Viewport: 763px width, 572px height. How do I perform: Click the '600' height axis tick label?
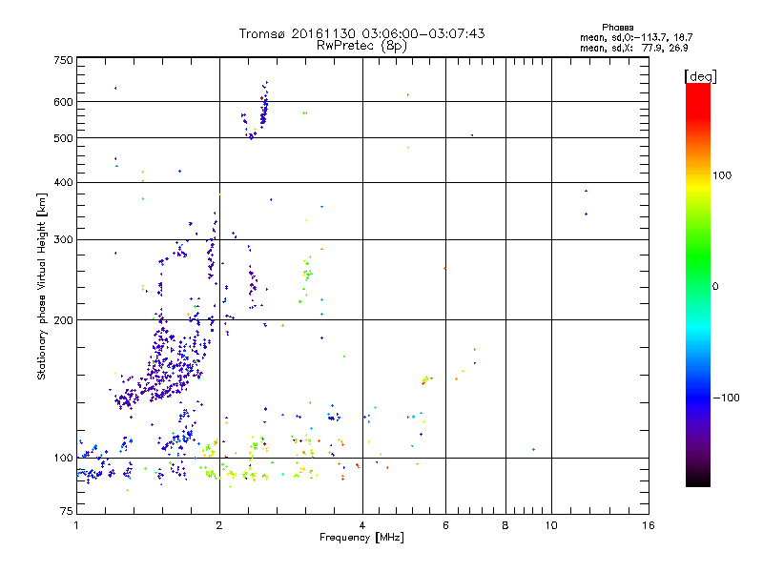pyautogui.click(x=63, y=102)
